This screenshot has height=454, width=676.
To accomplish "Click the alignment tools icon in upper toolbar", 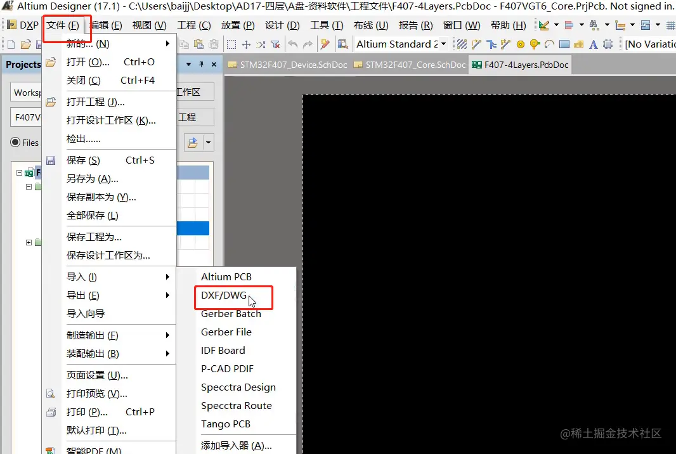I will point(569,25).
